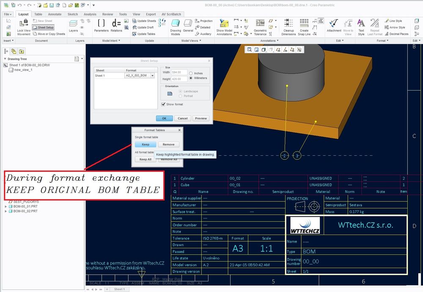
Task: Click Move or Copy Sheets
Action: [49, 34]
